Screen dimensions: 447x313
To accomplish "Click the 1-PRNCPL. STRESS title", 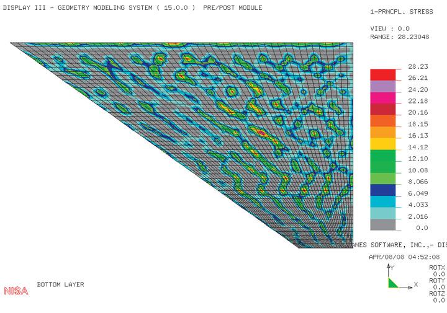I will tap(401, 11).
